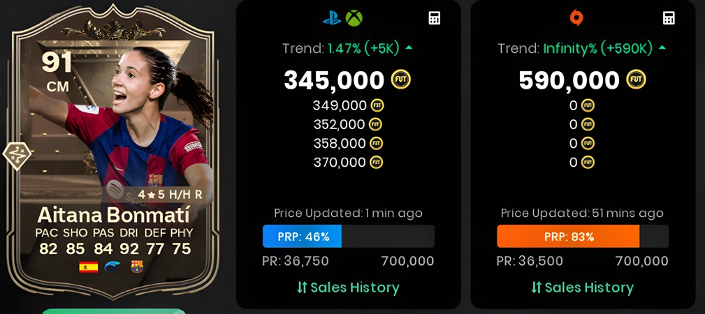Open the console price calculator icon
This screenshot has height=314, width=705.
(434, 18)
